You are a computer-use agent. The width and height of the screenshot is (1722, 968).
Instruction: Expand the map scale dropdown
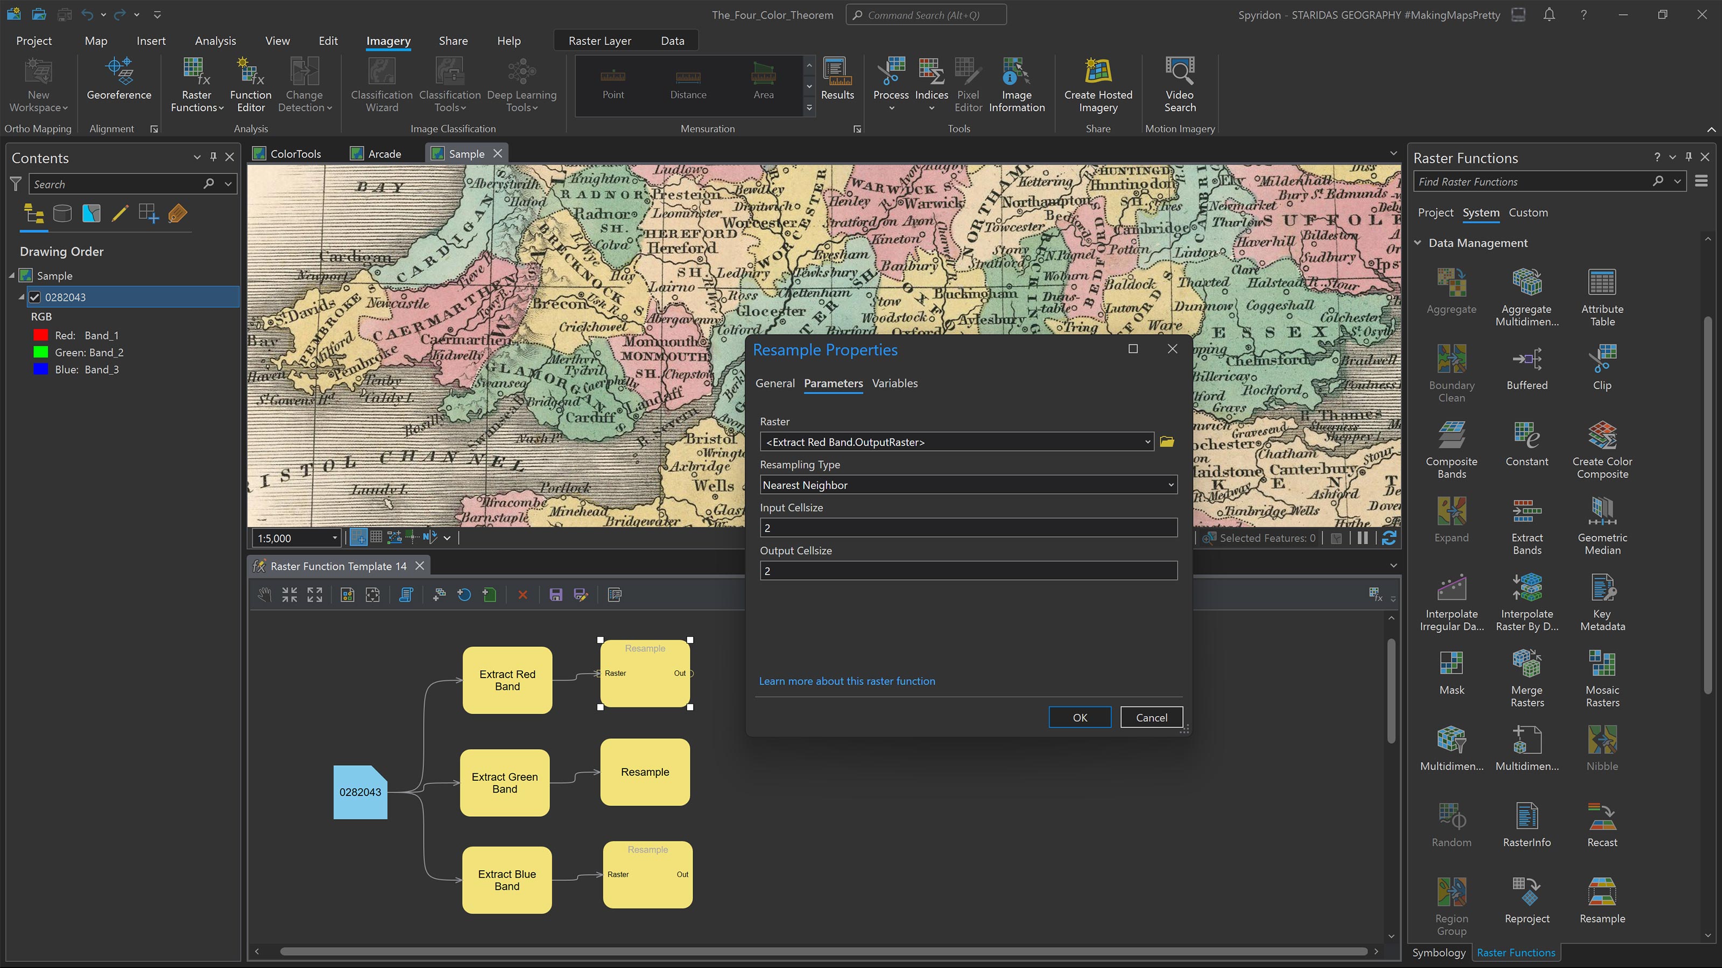coord(334,538)
